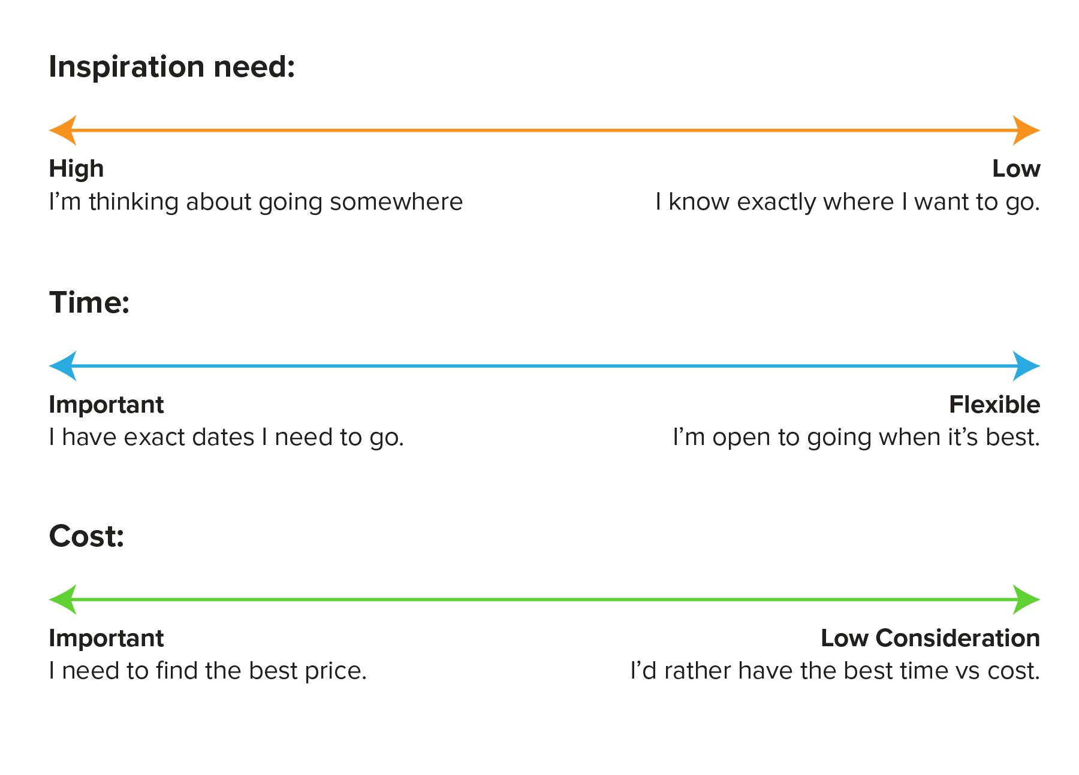Select the 'Inspiration need:' heading
Image resolution: width=1079 pixels, height=775 pixels.
[172, 66]
